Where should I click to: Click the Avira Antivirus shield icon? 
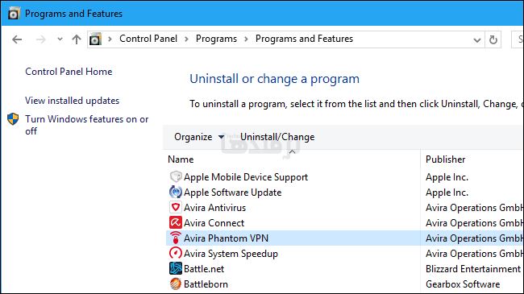click(176, 208)
